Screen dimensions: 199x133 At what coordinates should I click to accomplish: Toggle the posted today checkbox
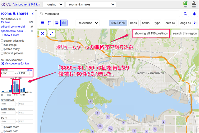(2, 49)
